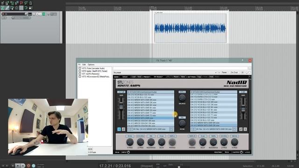
Task: Click the track name field
Action: (x=14, y=14)
